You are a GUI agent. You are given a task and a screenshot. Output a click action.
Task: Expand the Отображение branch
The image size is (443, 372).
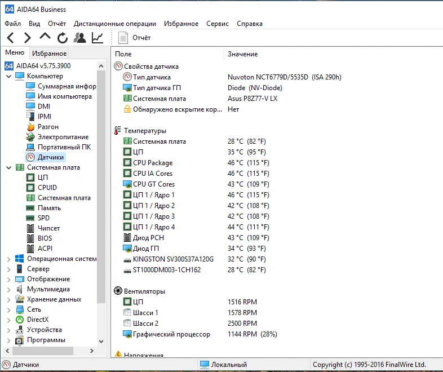click(9, 280)
